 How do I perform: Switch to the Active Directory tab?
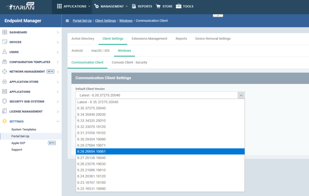pos(83,39)
